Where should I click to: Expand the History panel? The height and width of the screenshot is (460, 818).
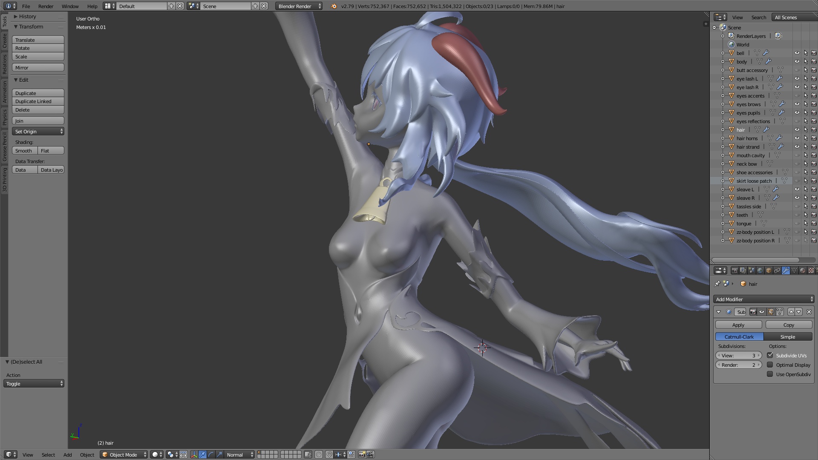click(x=16, y=16)
